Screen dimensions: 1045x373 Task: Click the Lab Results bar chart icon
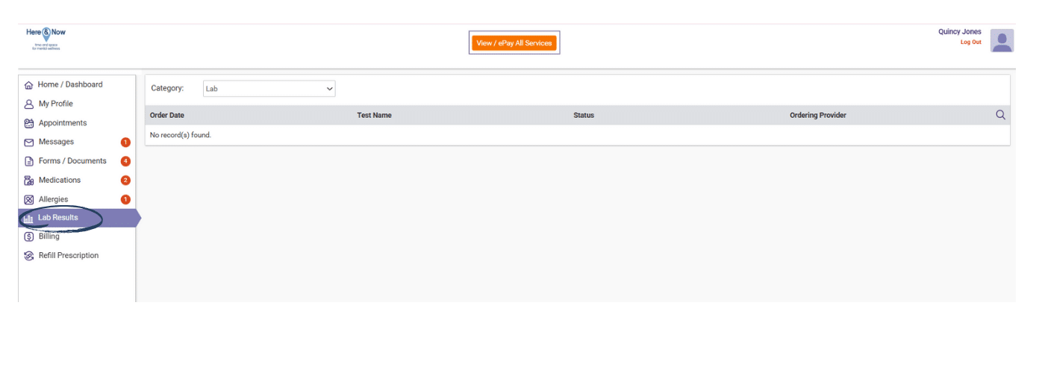[28, 219]
